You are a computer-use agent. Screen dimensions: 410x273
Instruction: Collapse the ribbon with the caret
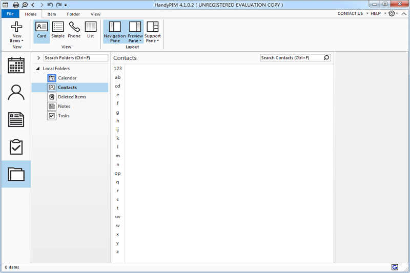(404, 14)
